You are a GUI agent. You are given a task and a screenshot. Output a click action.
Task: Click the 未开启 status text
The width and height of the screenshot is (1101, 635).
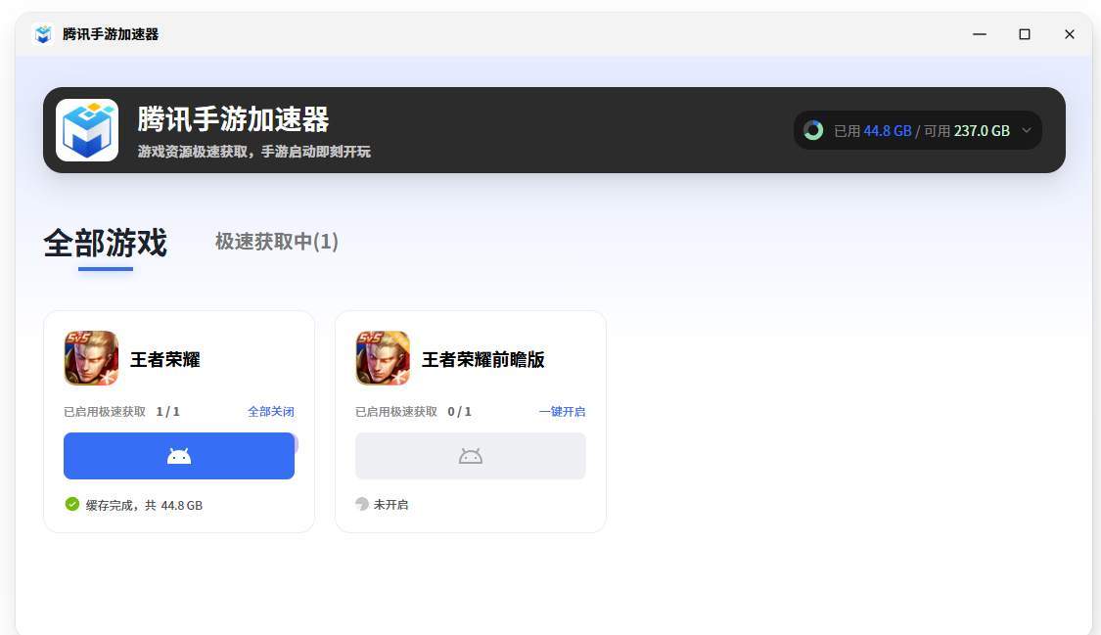[x=391, y=505]
